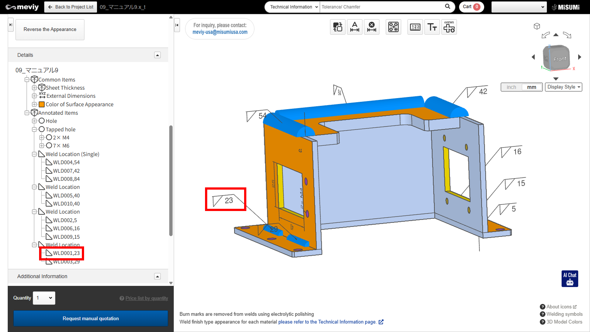Click the delete dimension X icon
The image size is (590, 332).
click(x=372, y=27)
